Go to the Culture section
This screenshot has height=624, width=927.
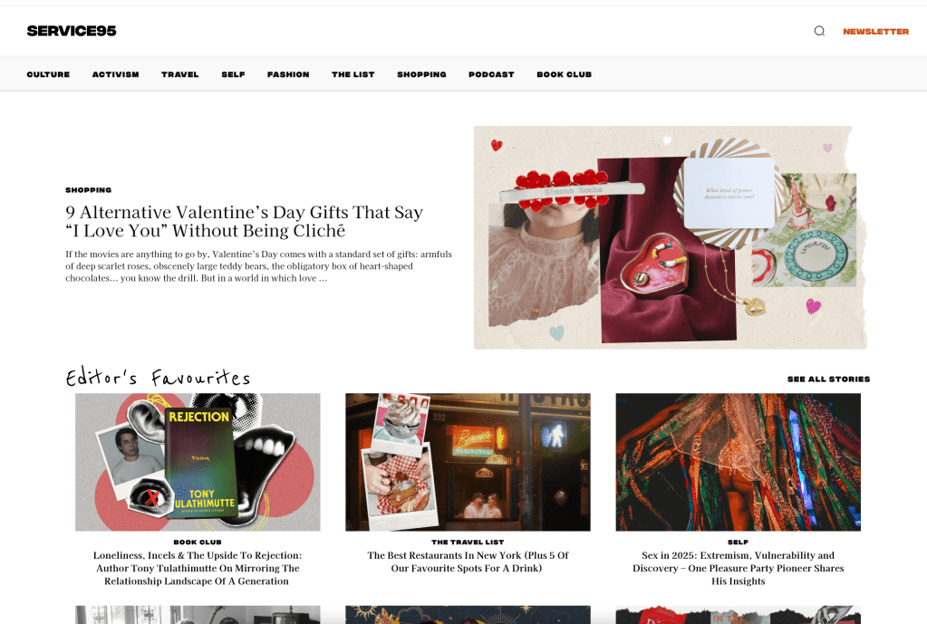coord(48,74)
